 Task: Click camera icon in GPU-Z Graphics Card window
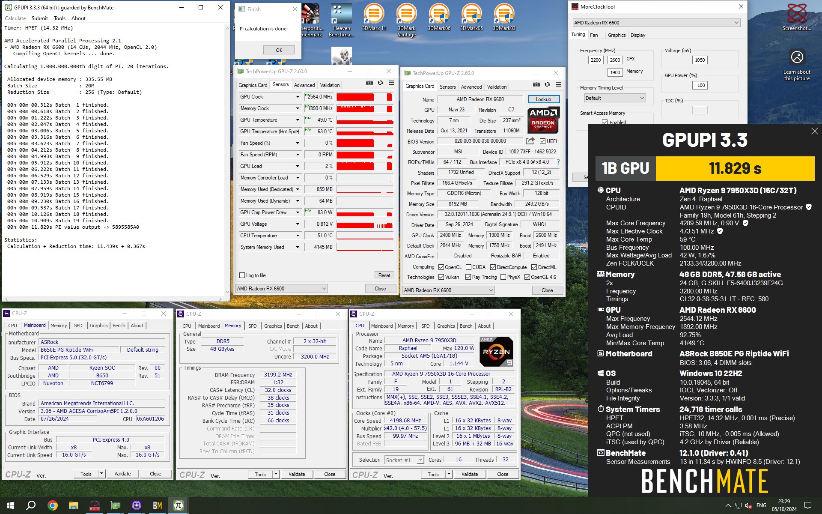(x=536, y=85)
